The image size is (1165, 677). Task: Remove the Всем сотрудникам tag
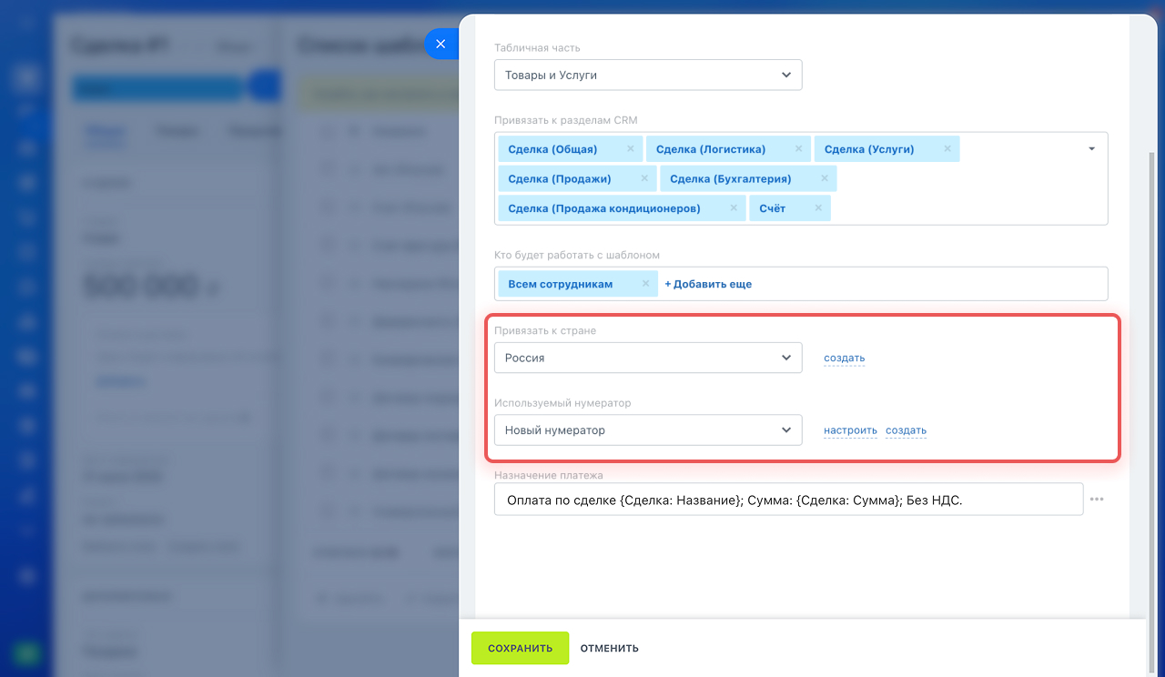click(645, 284)
